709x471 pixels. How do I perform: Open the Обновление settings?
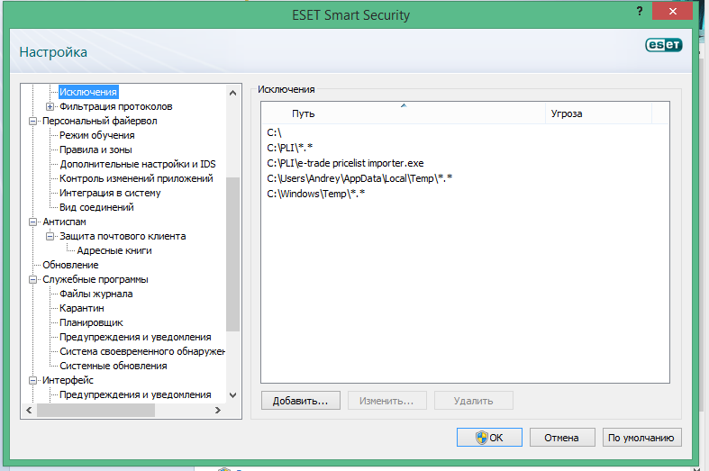[70, 266]
